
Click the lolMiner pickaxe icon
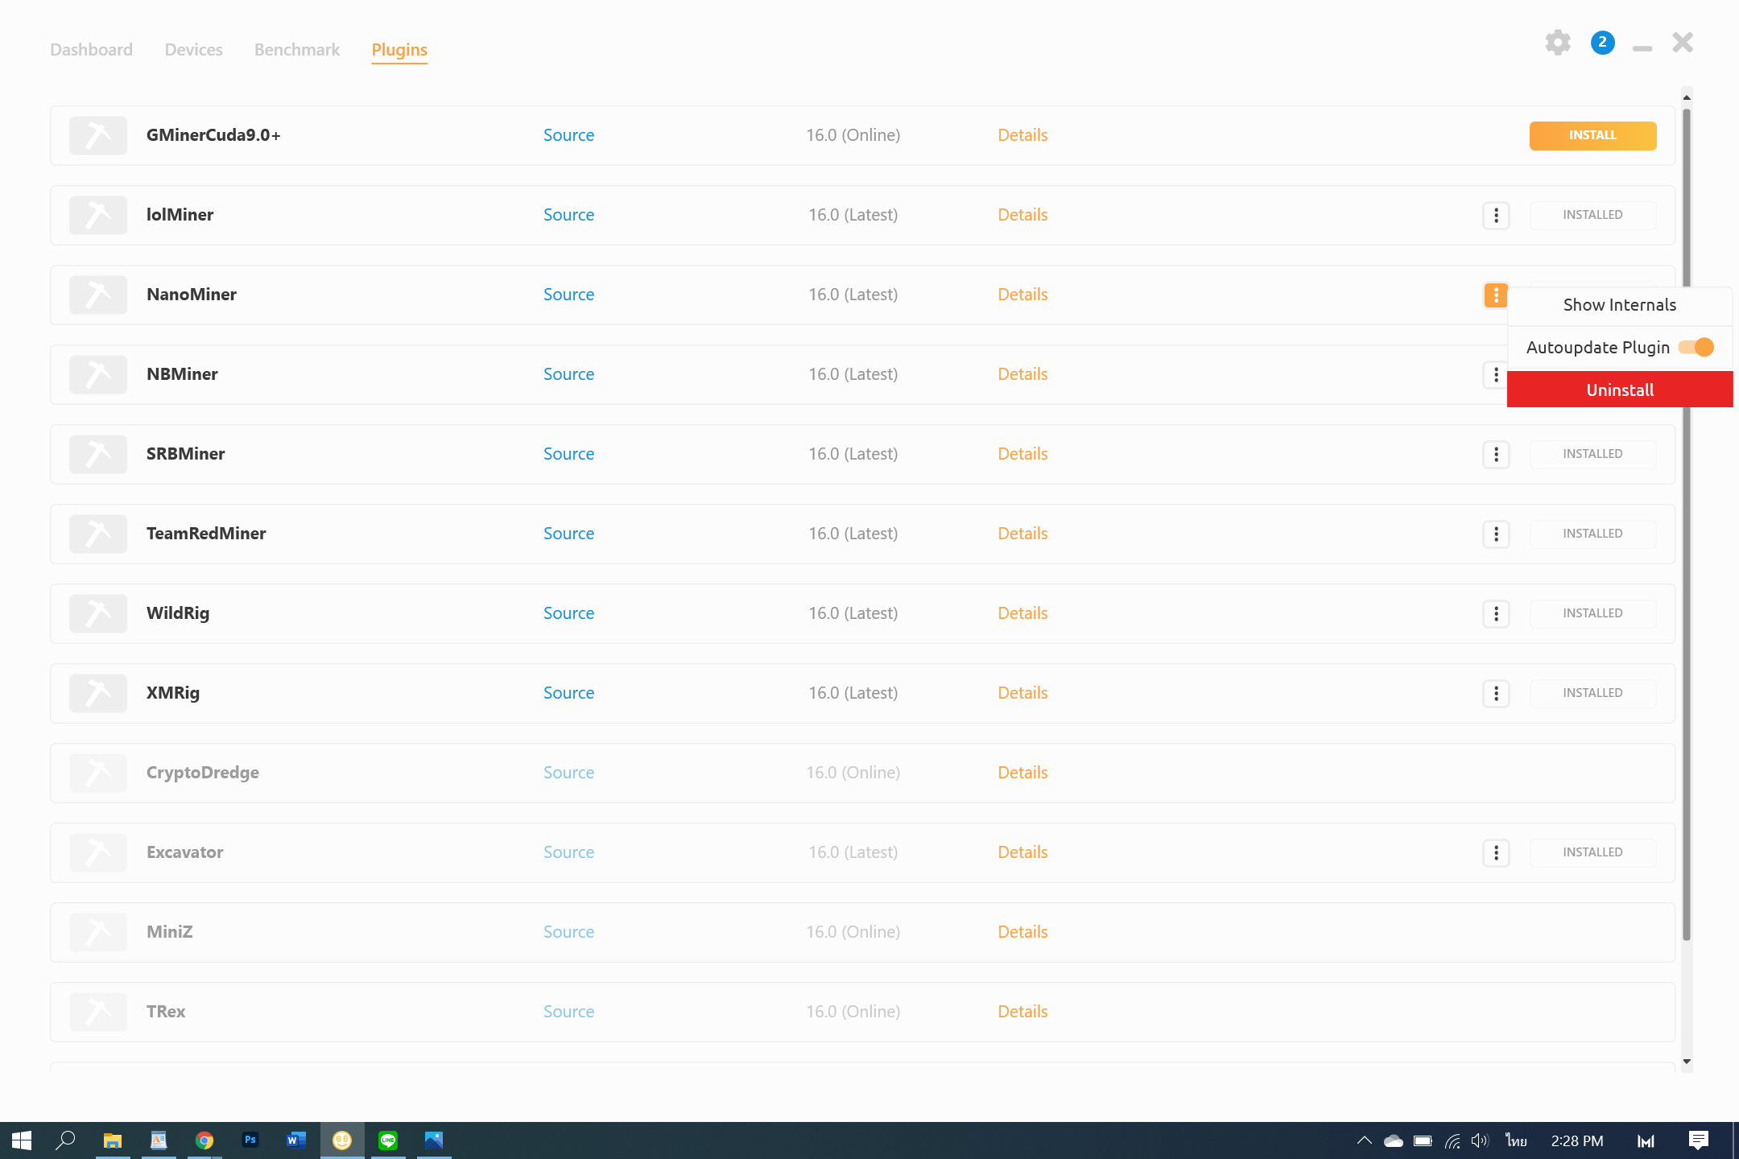coord(98,215)
